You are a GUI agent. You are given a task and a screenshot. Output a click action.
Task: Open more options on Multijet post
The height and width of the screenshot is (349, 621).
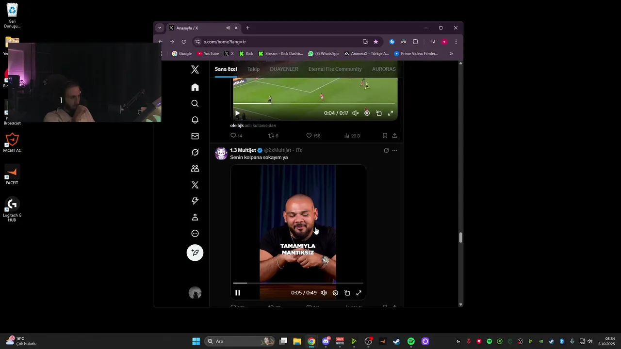pyautogui.click(x=394, y=150)
